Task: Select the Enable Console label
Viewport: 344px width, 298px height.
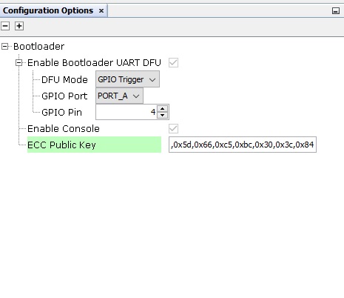Action: pos(64,128)
